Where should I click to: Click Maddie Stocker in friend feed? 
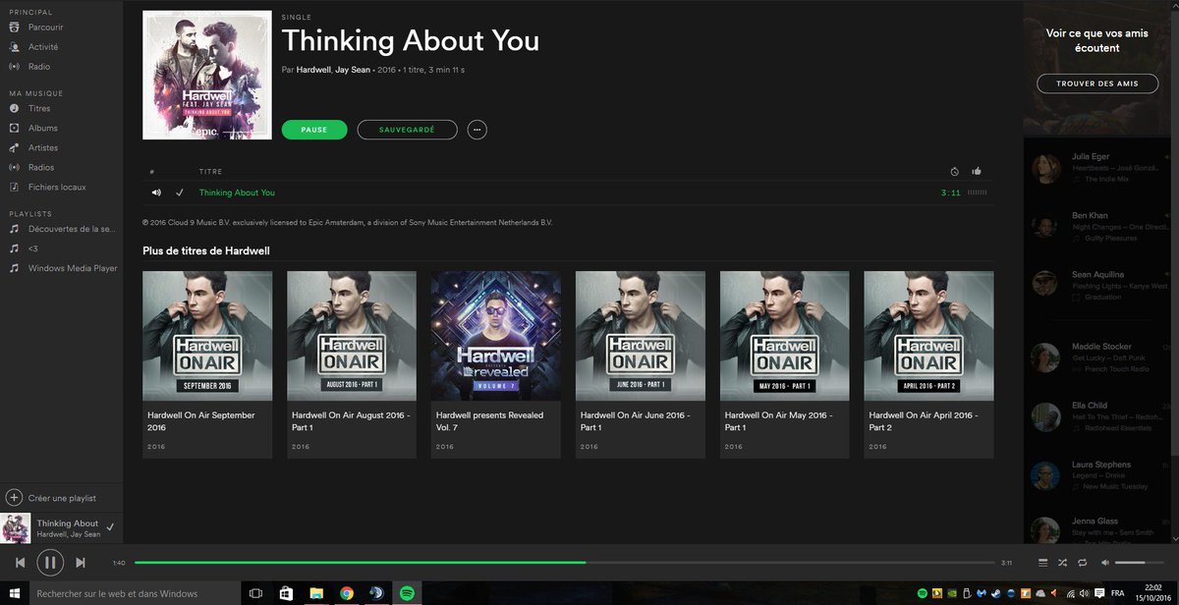coord(1101,347)
